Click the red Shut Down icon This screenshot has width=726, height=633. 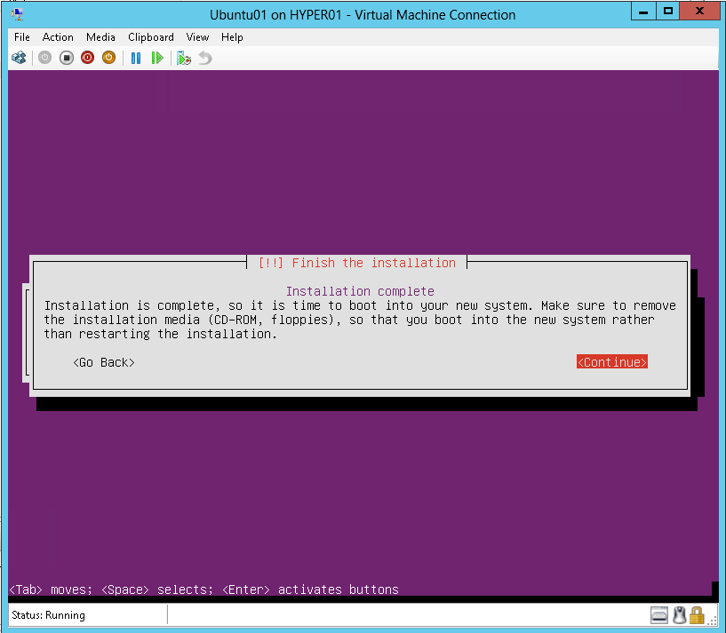(87, 58)
